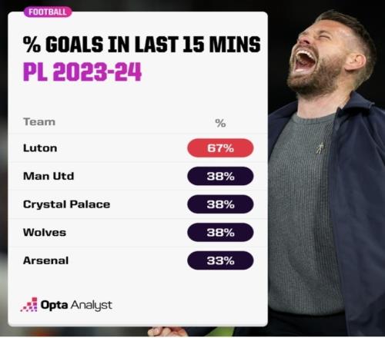Select the Luton team row label

pos(40,148)
